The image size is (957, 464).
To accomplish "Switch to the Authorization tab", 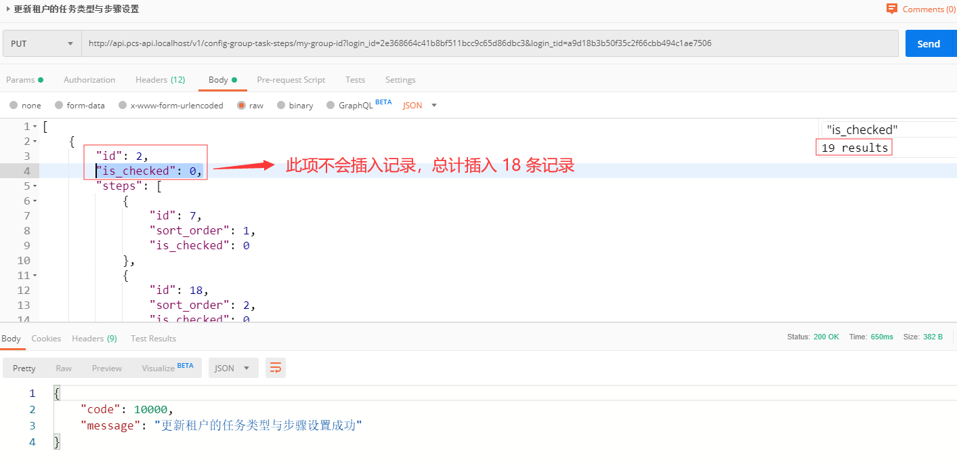I will (89, 79).
